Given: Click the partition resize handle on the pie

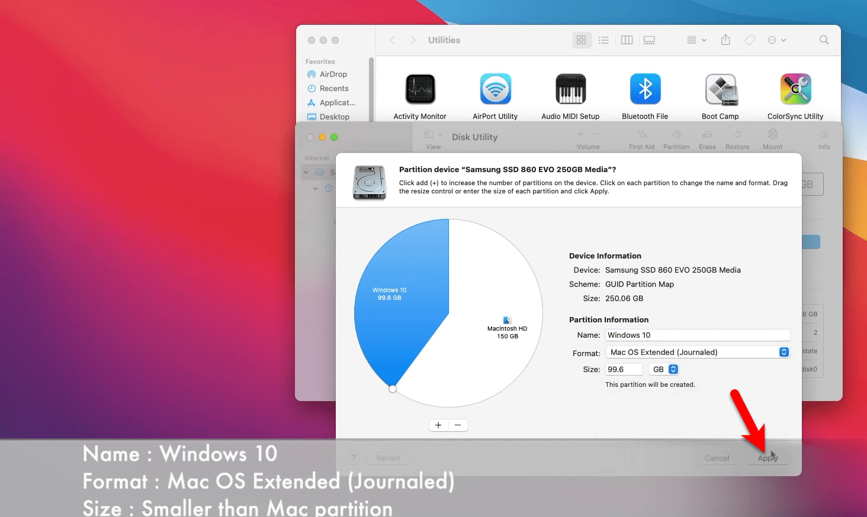Looking at the screenshot, I should click(x=393, y=389).
